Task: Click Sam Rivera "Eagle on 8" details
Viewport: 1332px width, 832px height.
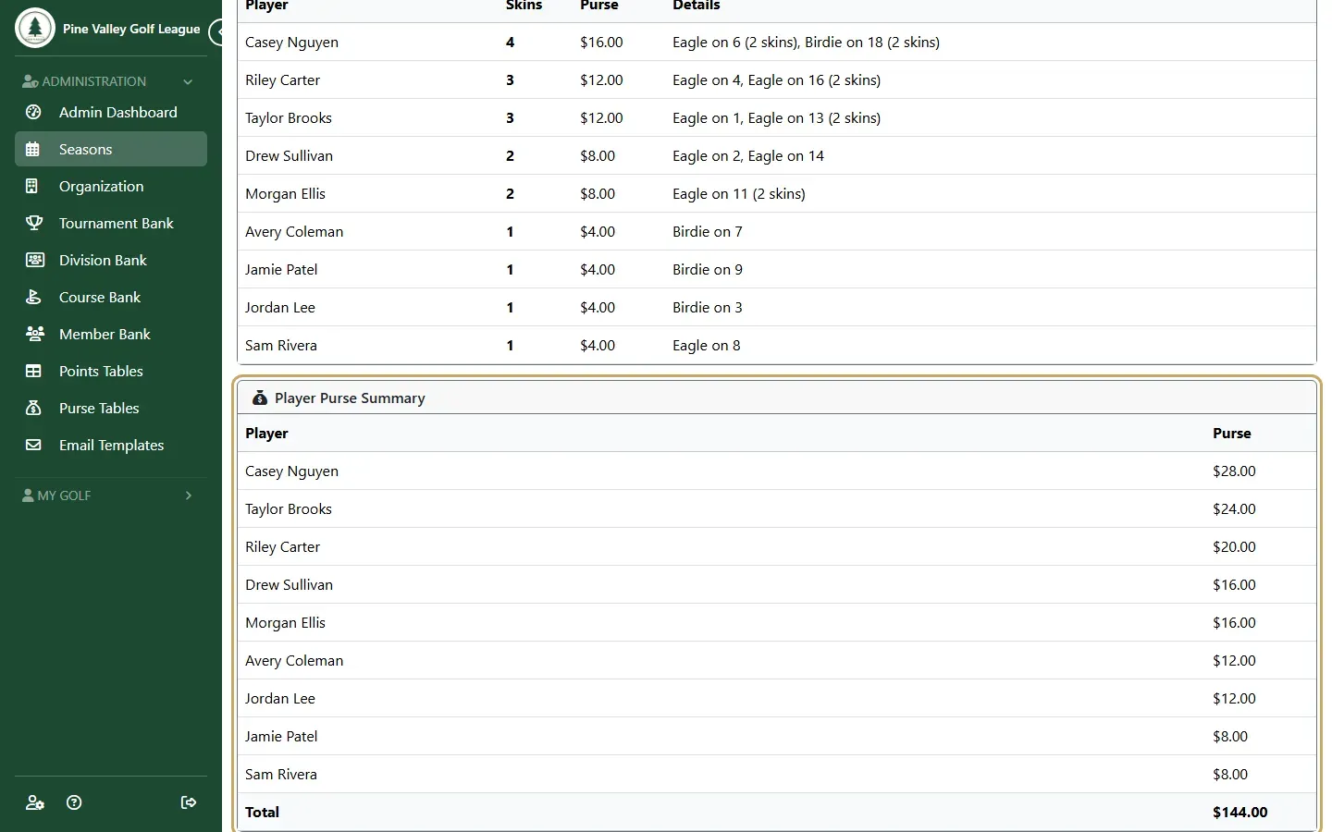Action: [706, 346]
